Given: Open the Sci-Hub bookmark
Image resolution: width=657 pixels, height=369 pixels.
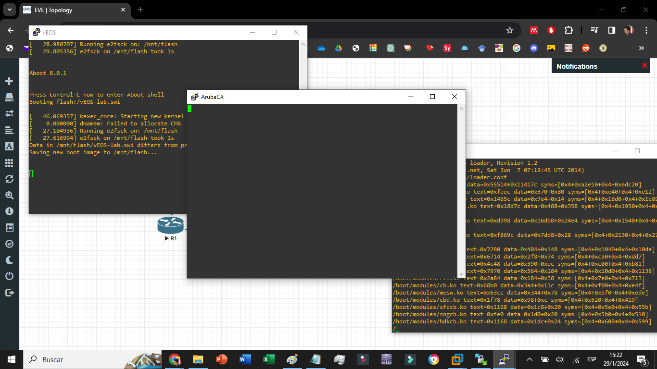Looking at the screenshot, I should coord(569,48).
